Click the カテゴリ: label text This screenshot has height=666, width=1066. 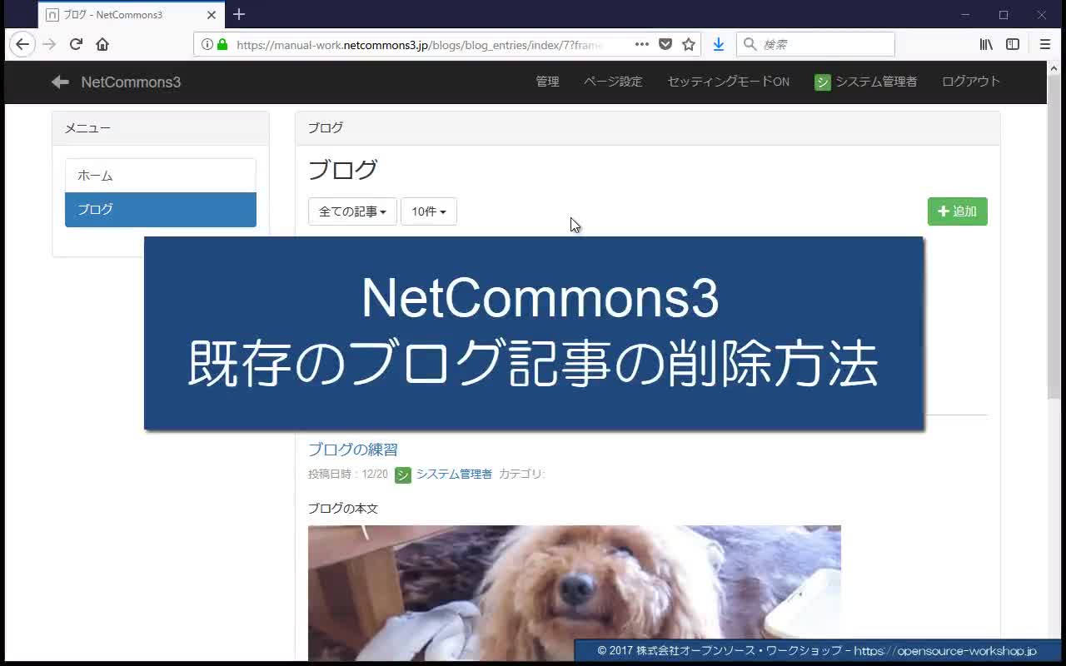click(522, 475)
